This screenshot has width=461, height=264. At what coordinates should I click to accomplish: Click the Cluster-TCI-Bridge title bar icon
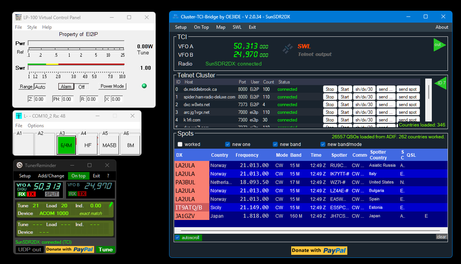[x=176, y=16]
